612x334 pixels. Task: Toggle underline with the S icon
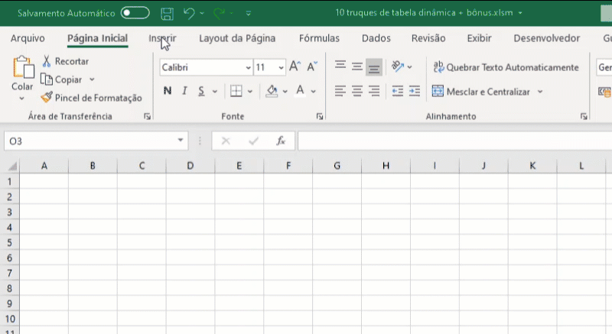[x=201, y=91]
